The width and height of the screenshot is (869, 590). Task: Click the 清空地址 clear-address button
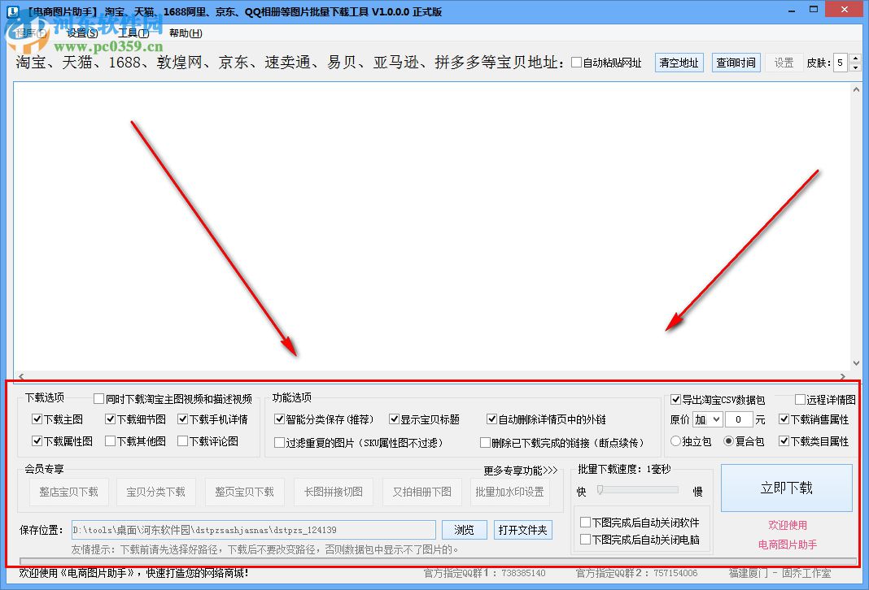click(x=679, y=62)
